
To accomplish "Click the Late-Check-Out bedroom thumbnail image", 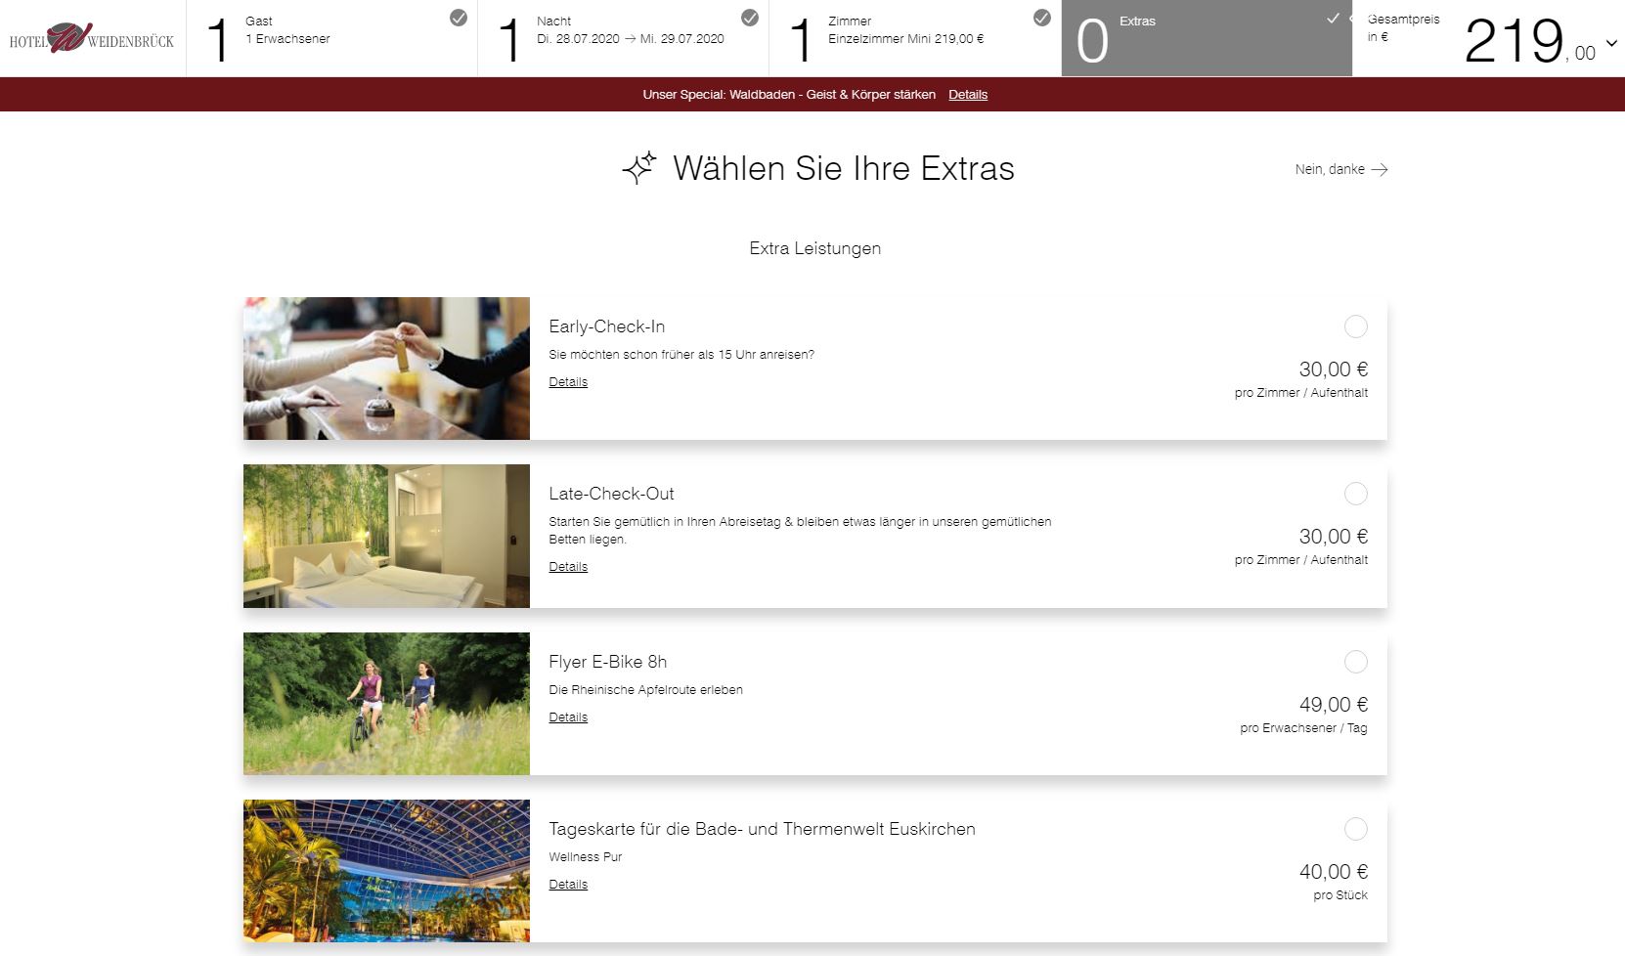I will click(x=386, y=536).
